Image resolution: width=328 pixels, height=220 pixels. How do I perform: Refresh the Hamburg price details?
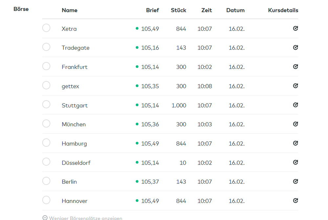(295, 143)
